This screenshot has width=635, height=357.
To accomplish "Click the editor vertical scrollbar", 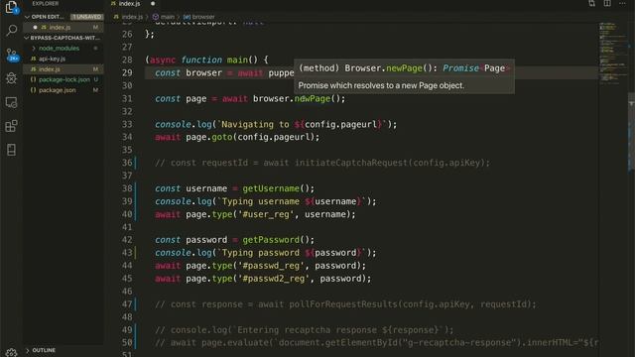I will [x=631, y=132].
